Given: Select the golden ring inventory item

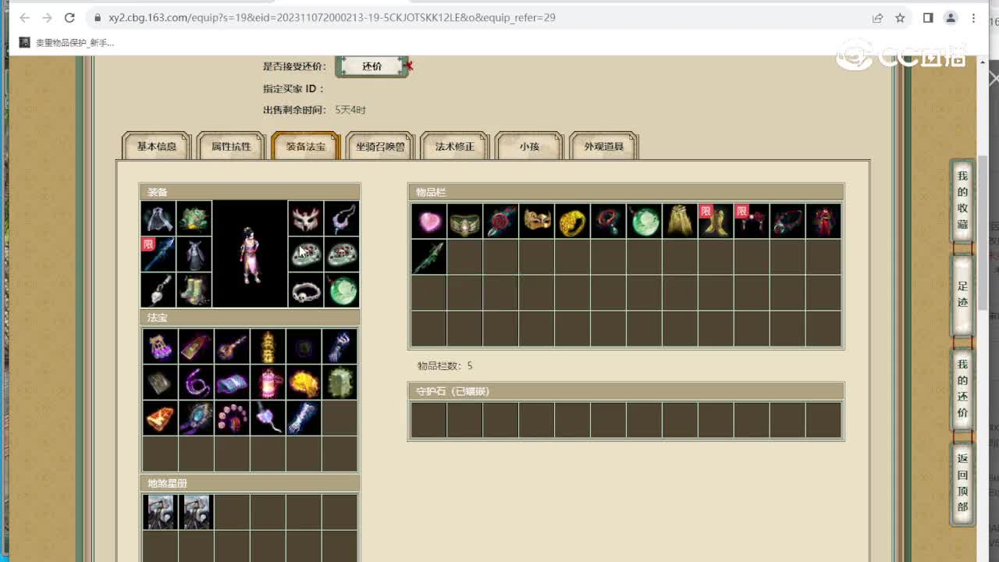Looking at the screenshot, I should tap(572, 221).
